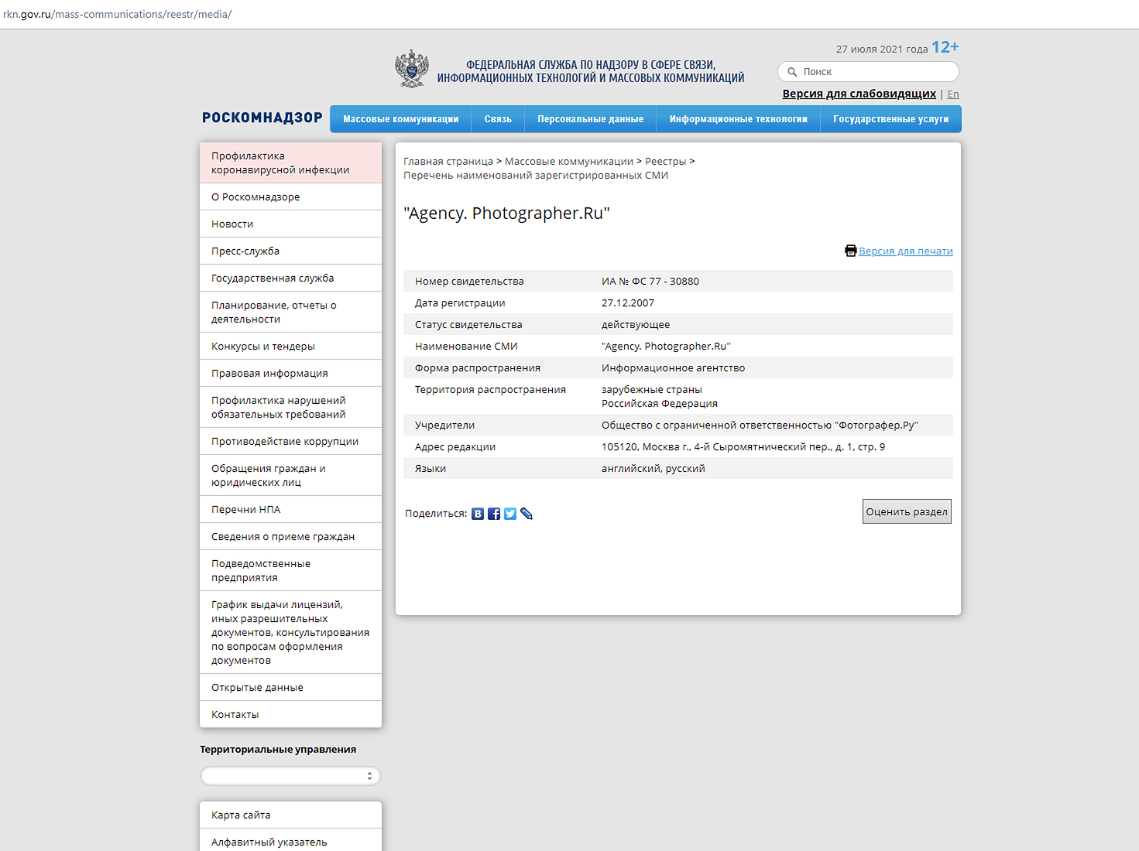Open the Государственные услуги tab
Viewport: 1139px width, 851px height.
coord(891,119)
